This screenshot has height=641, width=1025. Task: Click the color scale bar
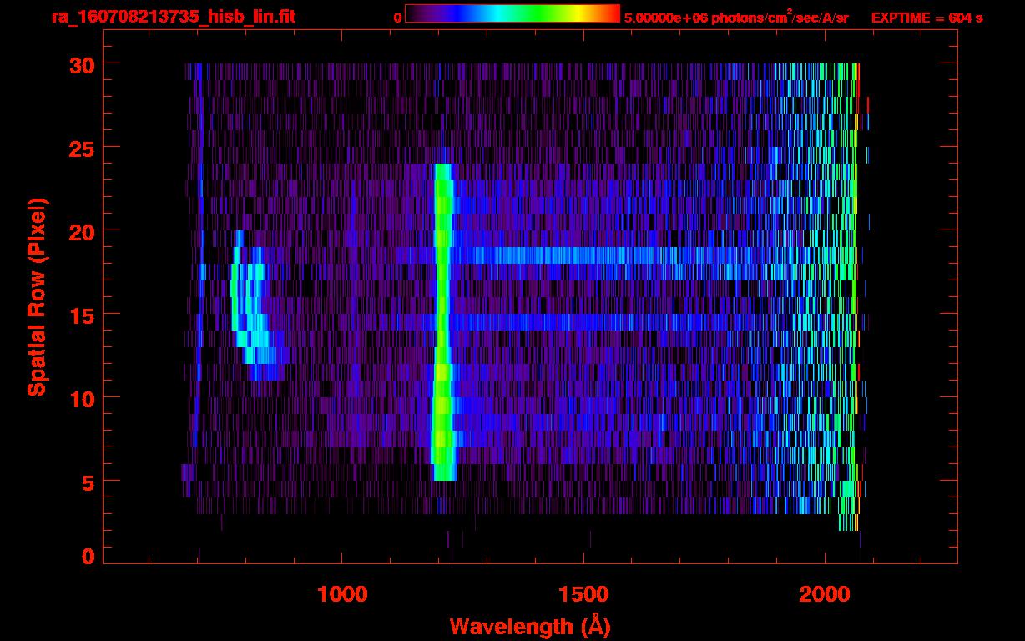[512, 14]
